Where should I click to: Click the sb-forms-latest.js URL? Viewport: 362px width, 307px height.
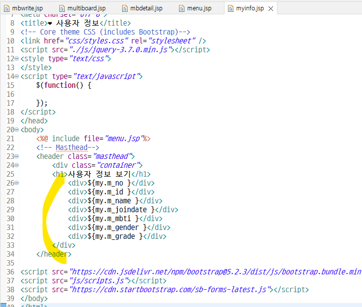pyautogui.click(x=171, y=290)
